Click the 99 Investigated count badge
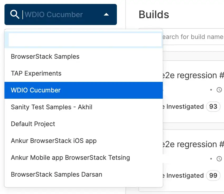The width and height of the screenshot is (224, 194). pyautogui.click(x=213, y=176)
